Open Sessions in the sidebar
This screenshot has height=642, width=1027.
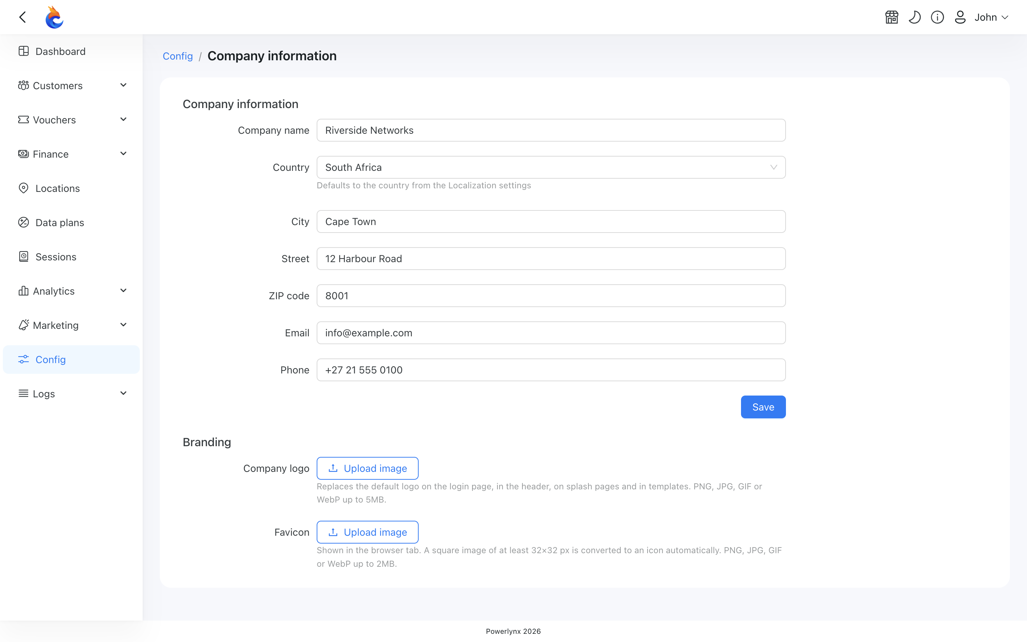71,257
